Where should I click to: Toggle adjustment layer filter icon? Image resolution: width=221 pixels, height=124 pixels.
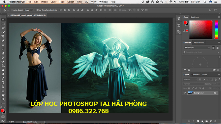coord(204,80)
